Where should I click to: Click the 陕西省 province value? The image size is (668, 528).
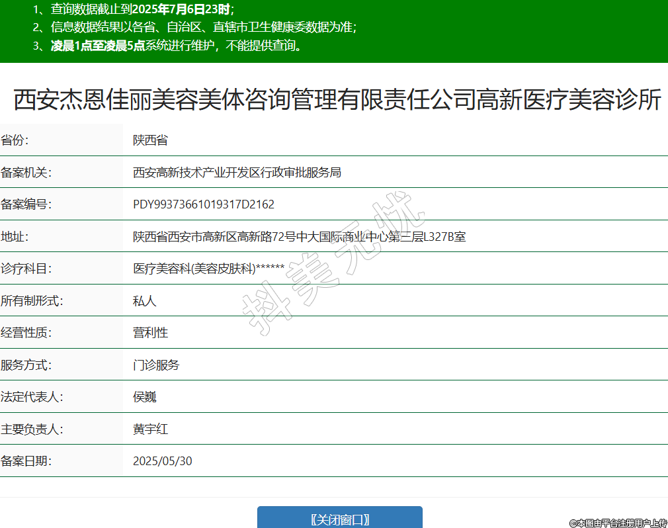[x=150, y=140]
